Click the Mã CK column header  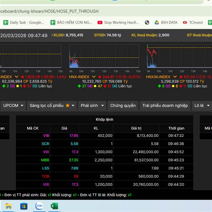pyautogui.click(x=33, y=128)
